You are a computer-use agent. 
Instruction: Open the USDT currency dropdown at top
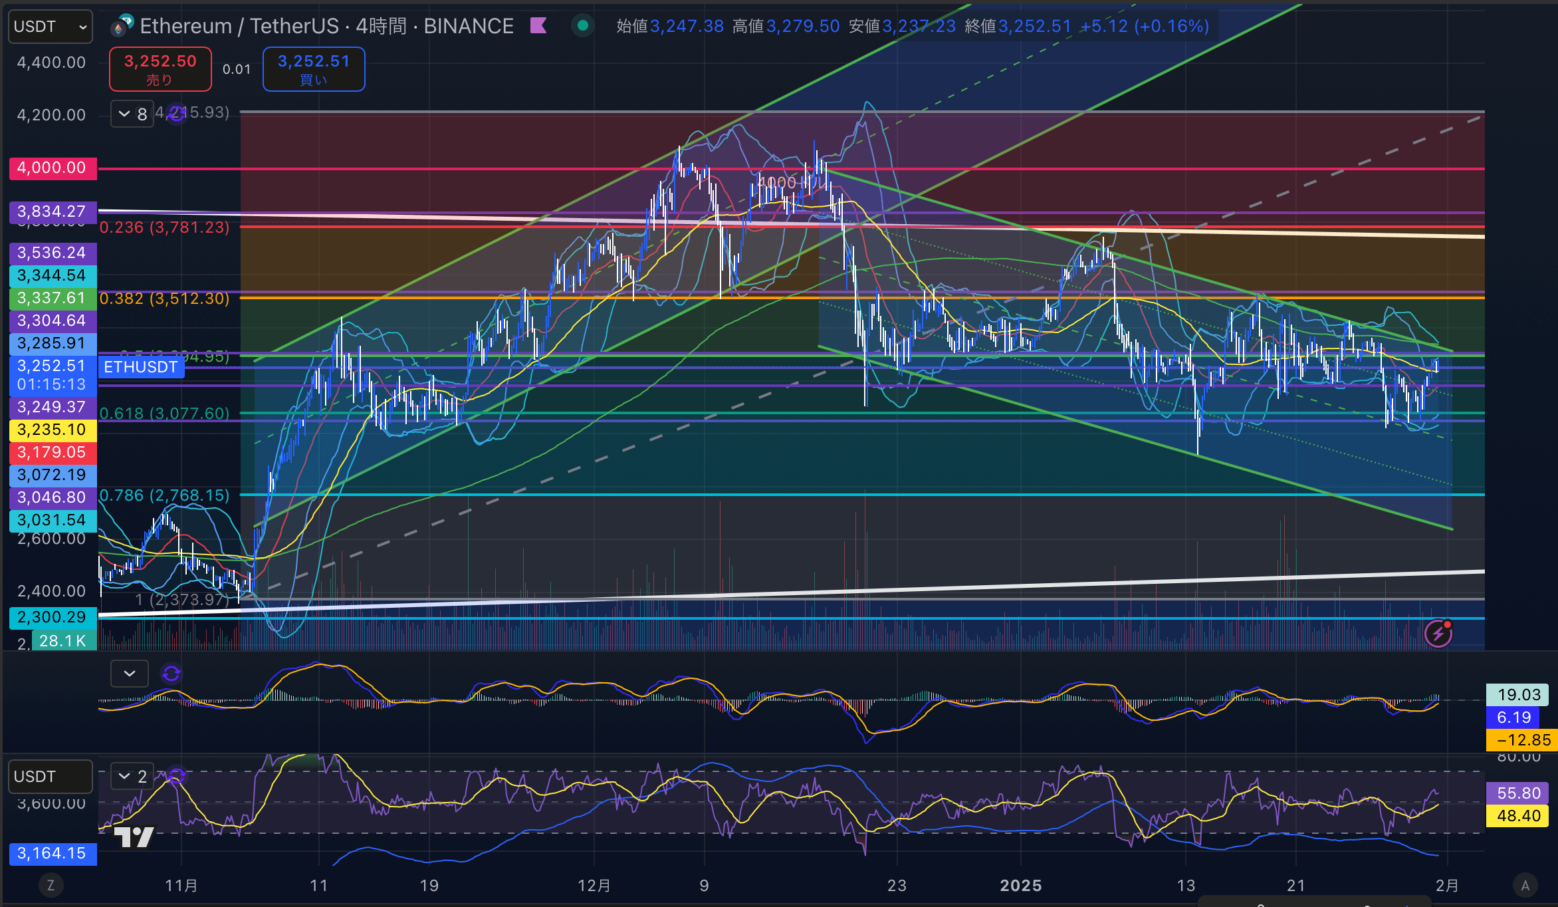tap(50, 27)
